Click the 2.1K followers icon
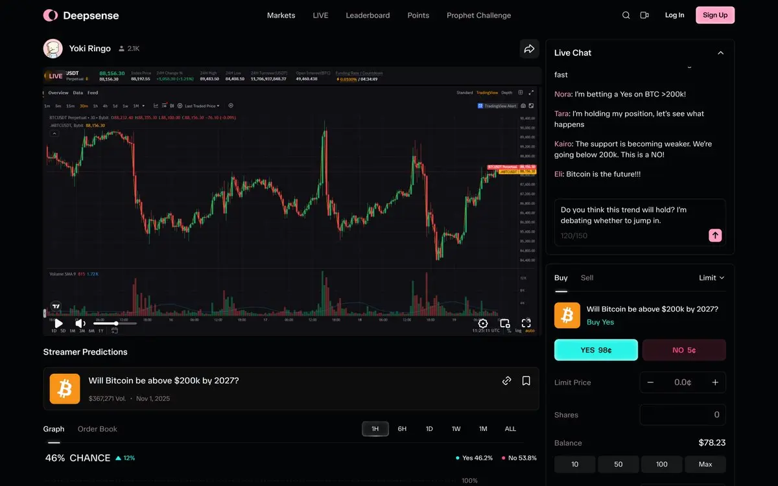Image resolution: width=778 pixels, height=486 pixels. pyautogui.click(x=121, y=49)
